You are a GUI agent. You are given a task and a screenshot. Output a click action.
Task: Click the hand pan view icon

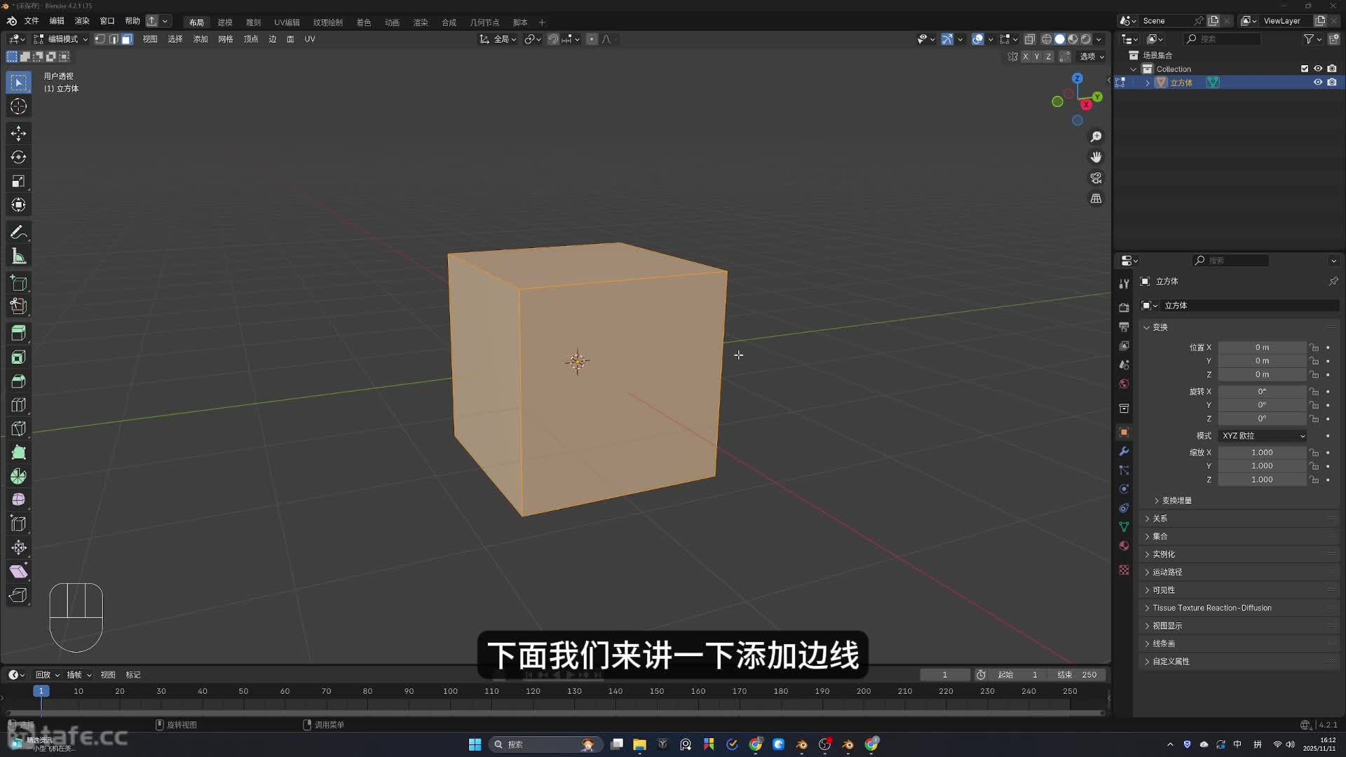pyautogui.click(x=1096, y=157)
